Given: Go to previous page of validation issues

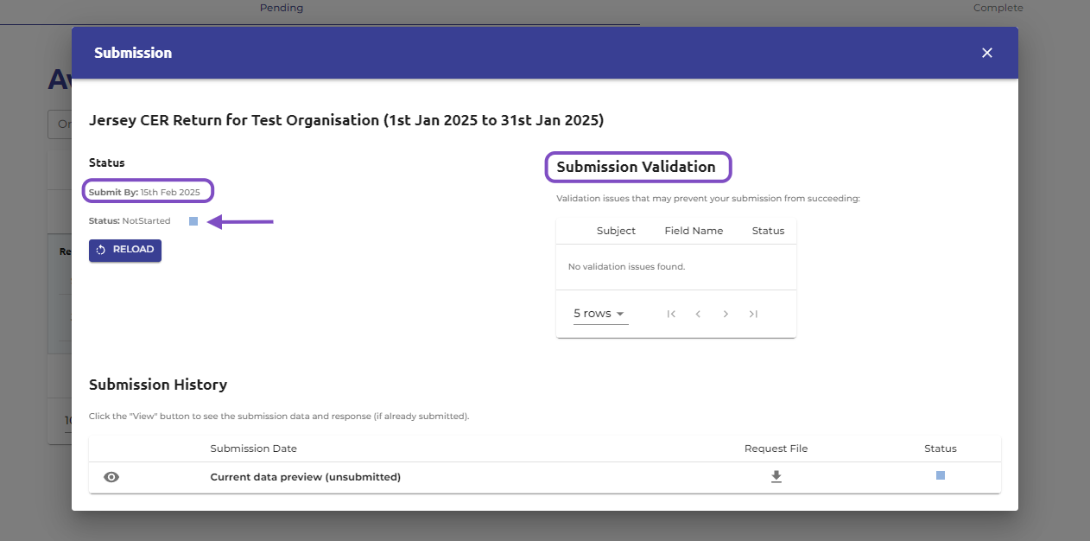Looking at the screenshot, I should pyautogui.click(x=698, y=314).
